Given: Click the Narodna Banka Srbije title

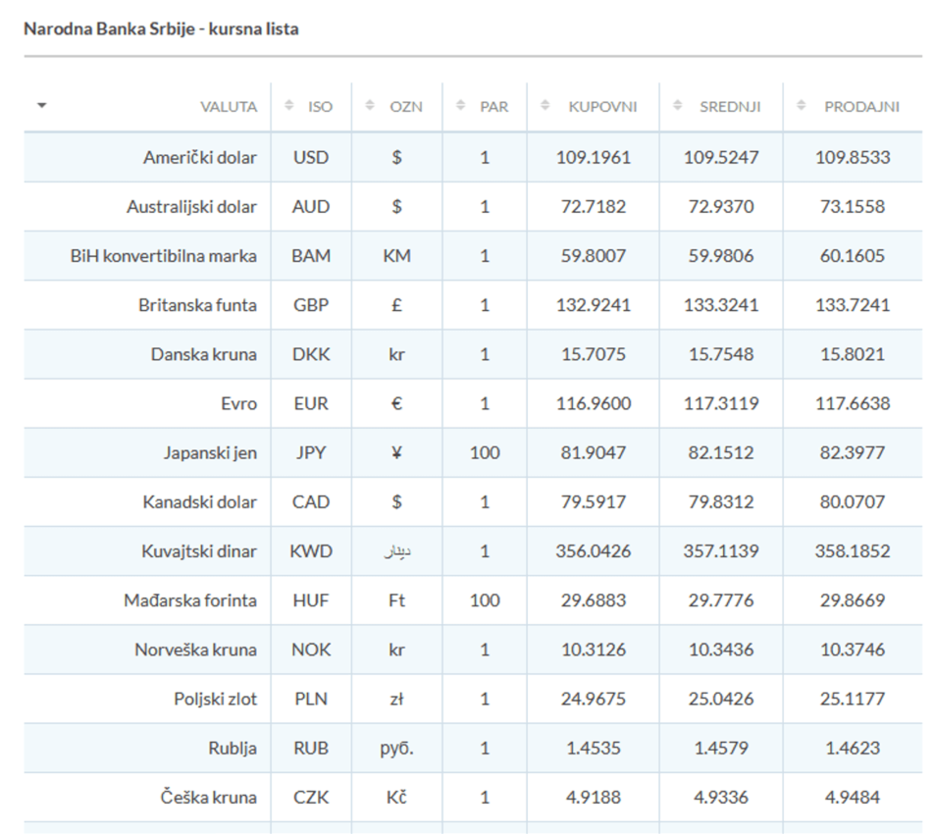Looking at the screenshot, I should point(161,28).
